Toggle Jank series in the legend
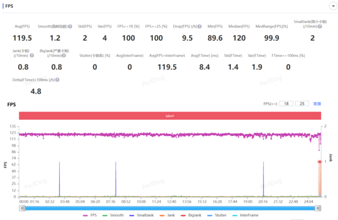This screenshot has width=338, height=220. coord(167,215)
